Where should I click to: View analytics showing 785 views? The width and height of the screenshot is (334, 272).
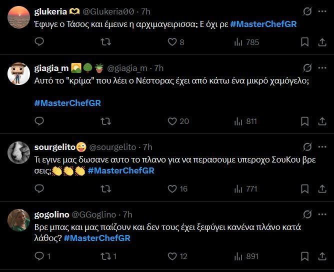point(246,42)
